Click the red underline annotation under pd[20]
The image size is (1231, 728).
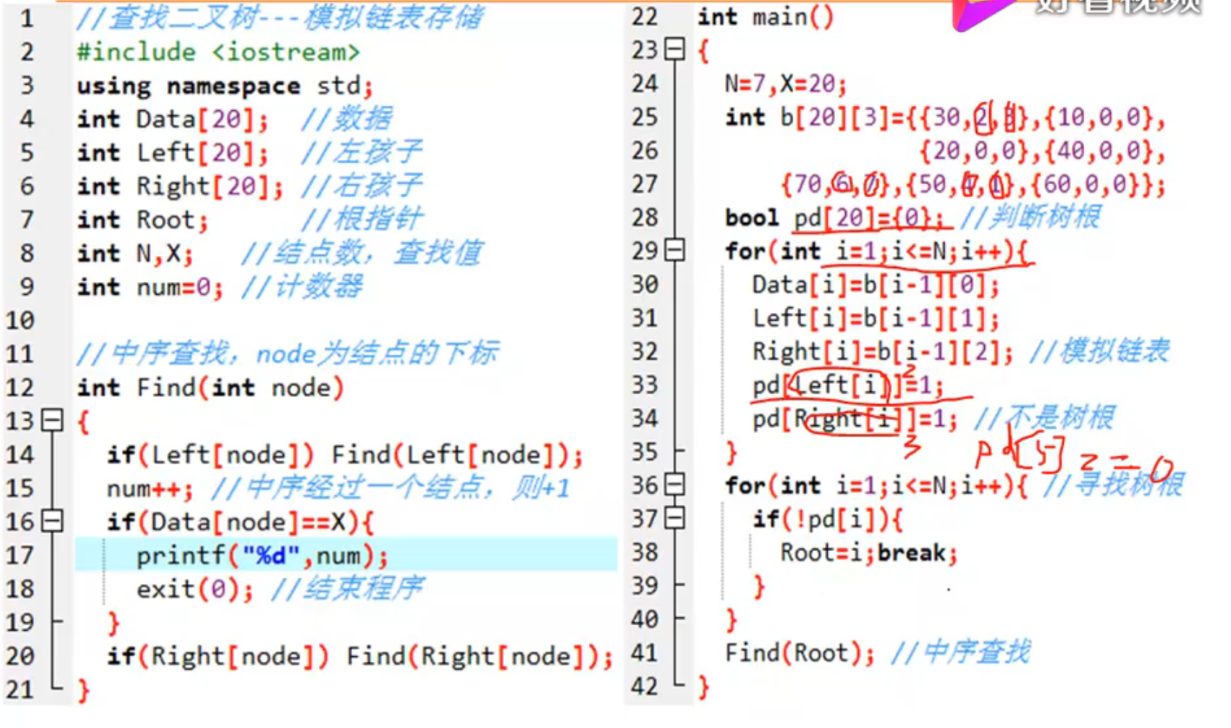click(849, 232)
